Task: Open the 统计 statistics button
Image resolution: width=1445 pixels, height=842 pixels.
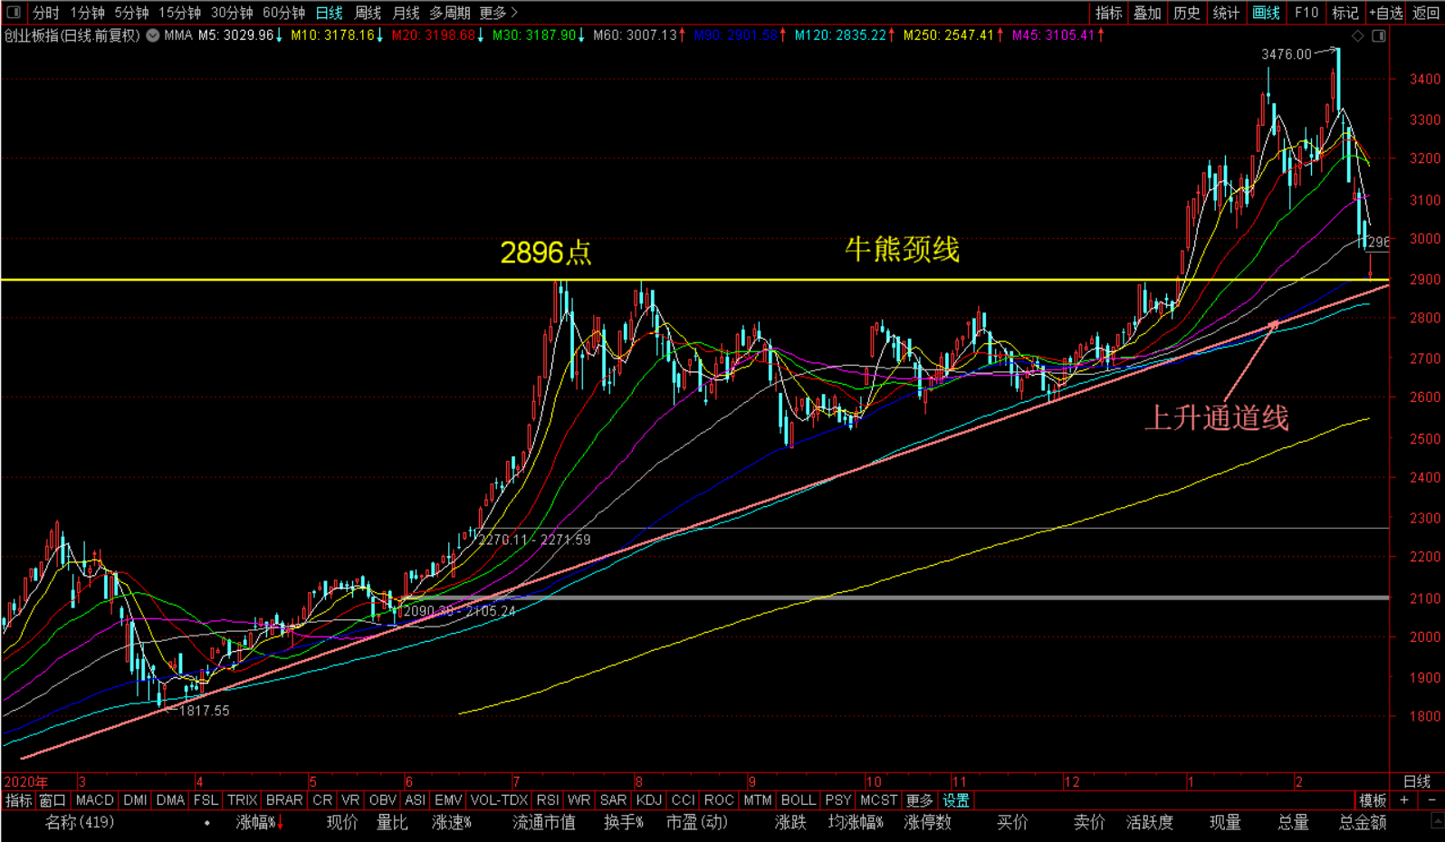Action: (1227, 13)
